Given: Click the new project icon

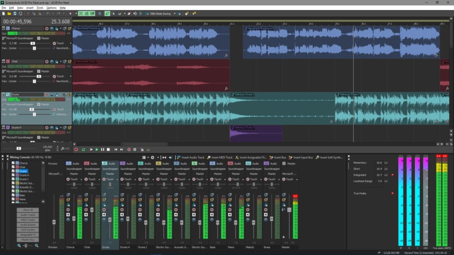Looking at the screenshot, I should [x=4, y=13].
